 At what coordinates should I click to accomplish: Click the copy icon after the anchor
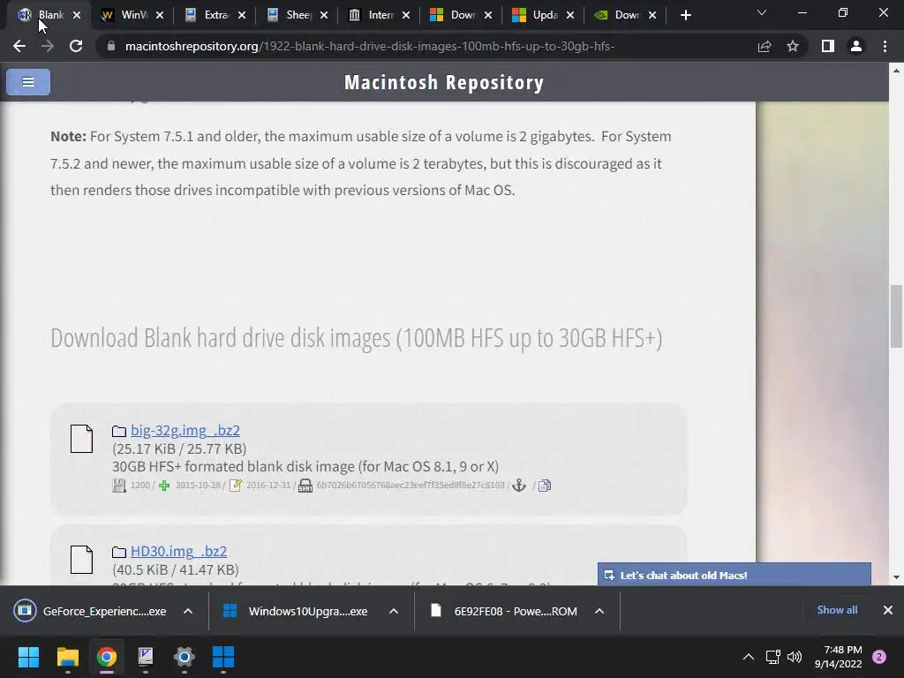(544, 486)
